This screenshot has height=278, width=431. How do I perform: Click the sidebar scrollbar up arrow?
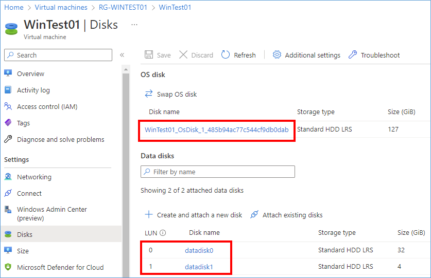126,69
